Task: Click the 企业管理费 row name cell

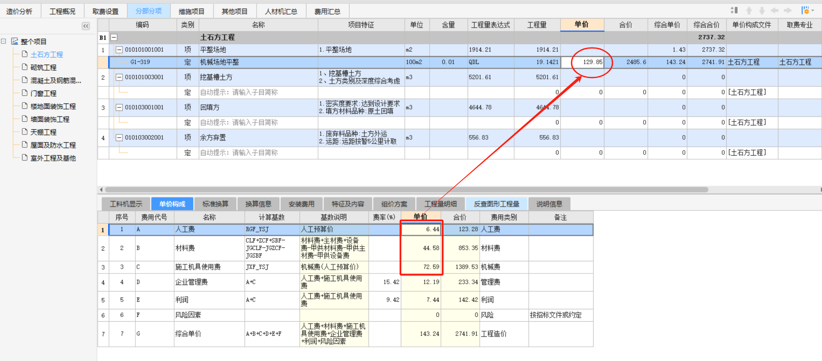Action: (209, 282)
